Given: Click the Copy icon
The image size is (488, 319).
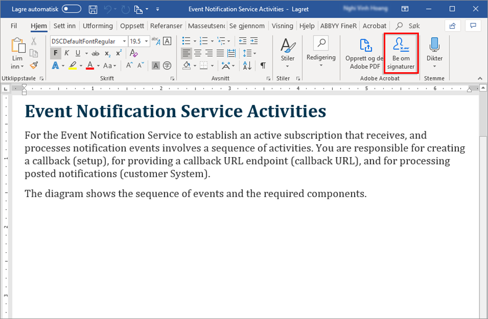Looking at the screenshot, I should [x=34, y=53].
